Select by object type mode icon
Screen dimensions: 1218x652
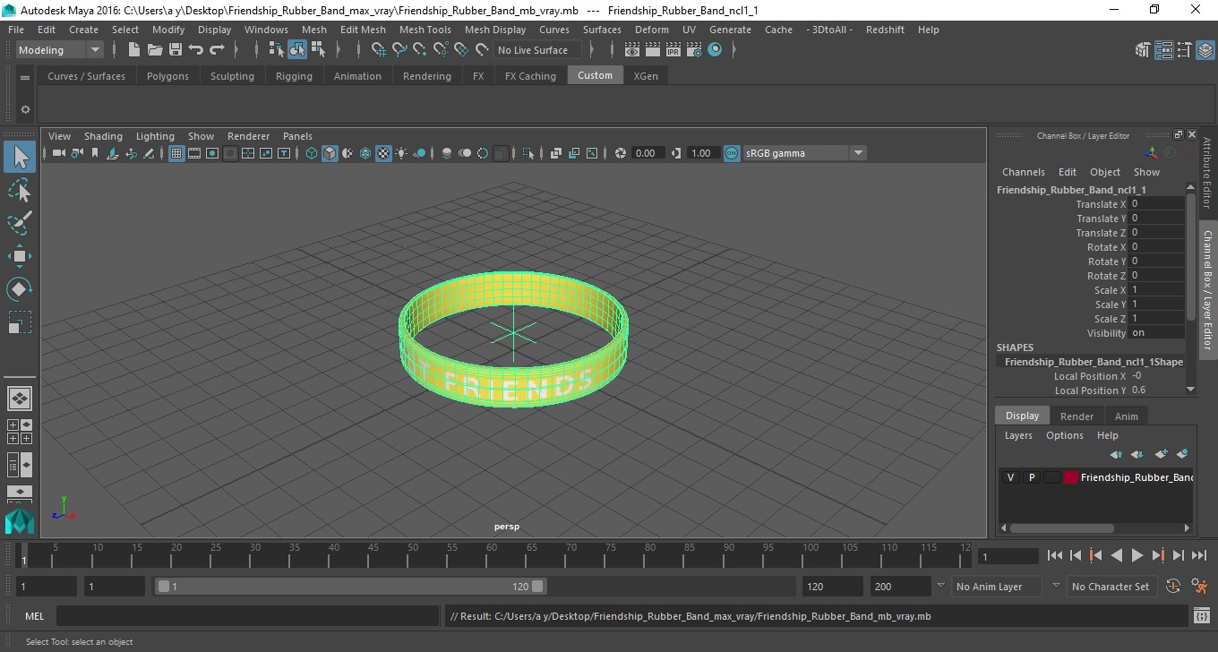(x=297, y=50)
